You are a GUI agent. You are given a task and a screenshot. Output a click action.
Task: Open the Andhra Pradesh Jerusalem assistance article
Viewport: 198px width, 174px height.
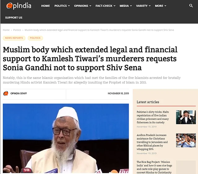[152, 142]
